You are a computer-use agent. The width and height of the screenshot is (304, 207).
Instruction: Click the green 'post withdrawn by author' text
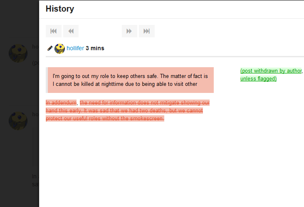click(x=271, y=71)
